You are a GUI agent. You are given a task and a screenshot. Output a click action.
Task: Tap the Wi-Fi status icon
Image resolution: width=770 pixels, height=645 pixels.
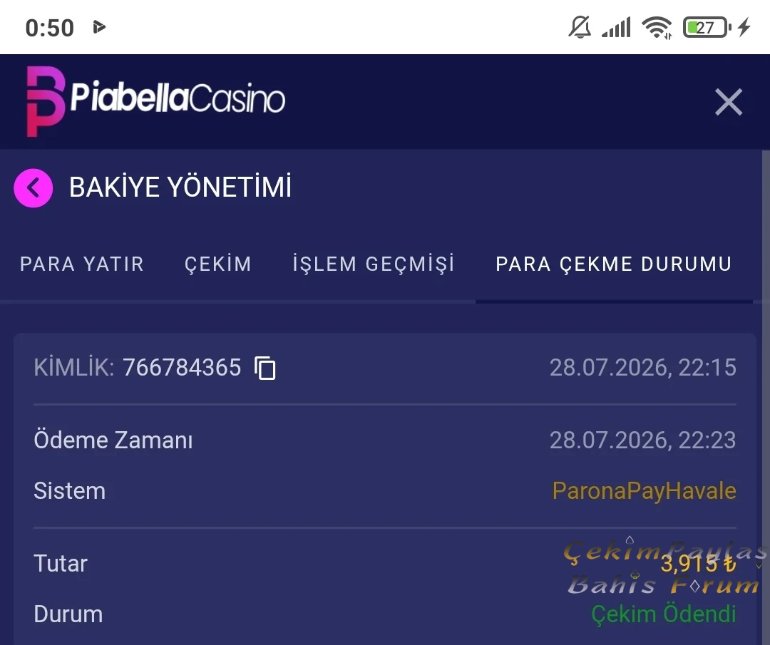pos(657,28)
